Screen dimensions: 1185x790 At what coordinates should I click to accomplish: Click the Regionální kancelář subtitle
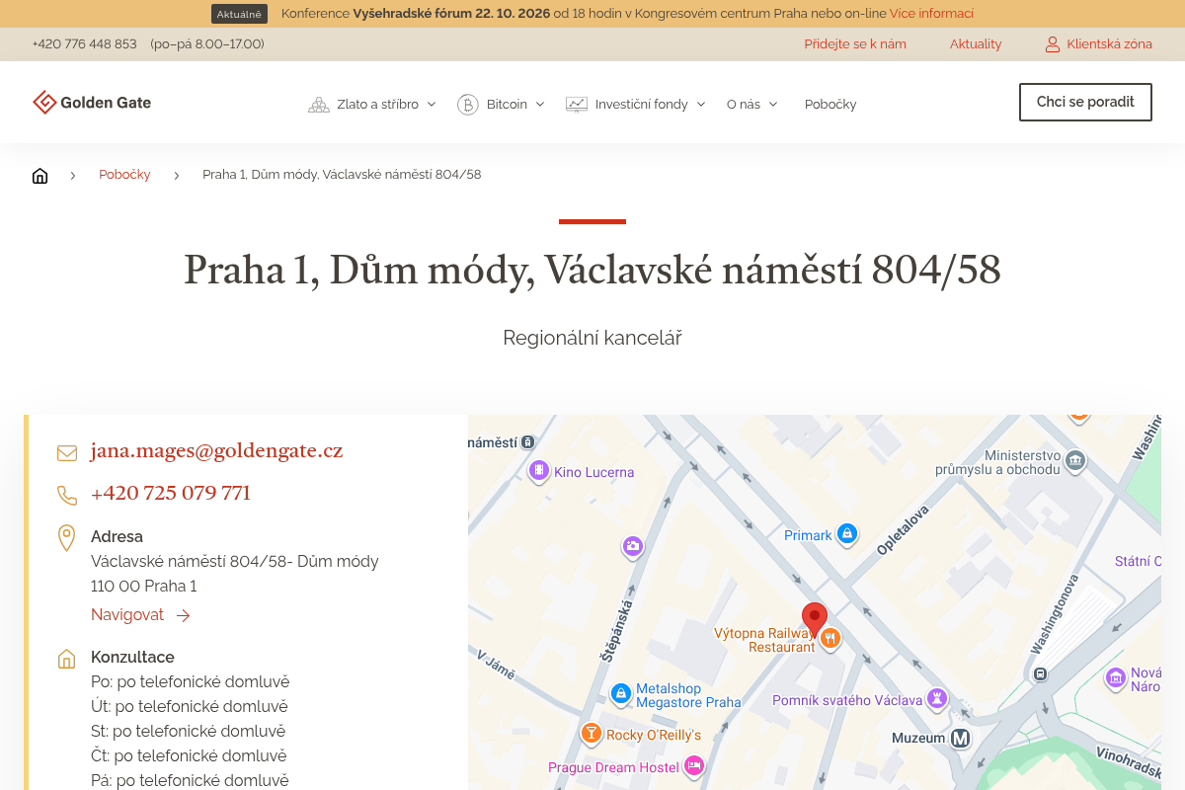pyautogui.click(x=592, y=338)
